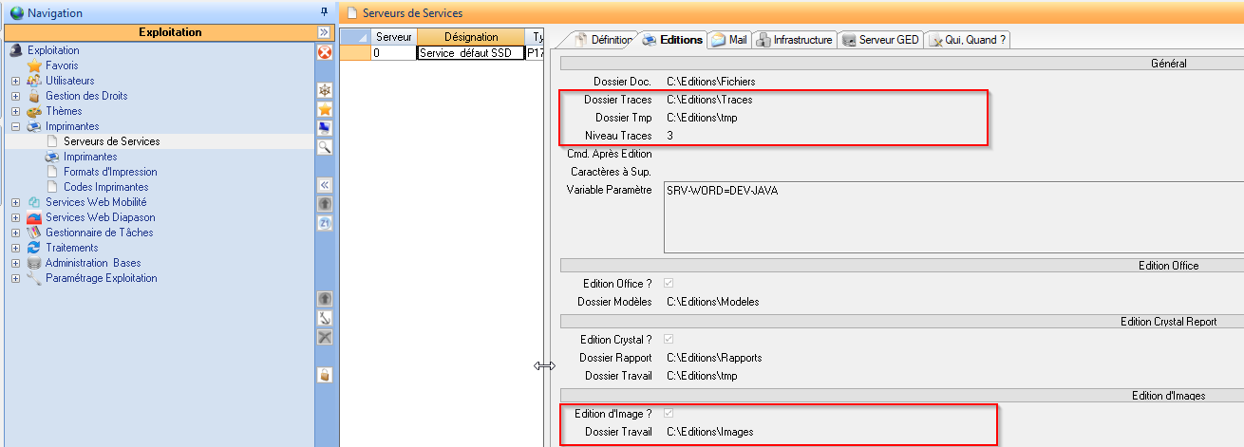Screen dimensions: 1244x447
Task: Click the magnifying glass search icon
Action: click(x=324, y=146)
